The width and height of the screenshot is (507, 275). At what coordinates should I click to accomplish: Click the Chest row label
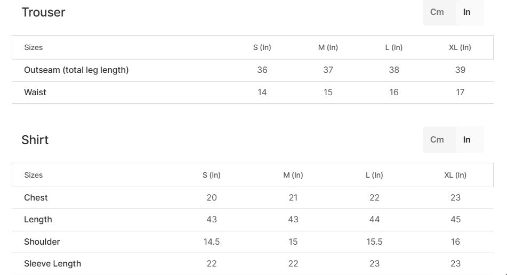(36, 197)
